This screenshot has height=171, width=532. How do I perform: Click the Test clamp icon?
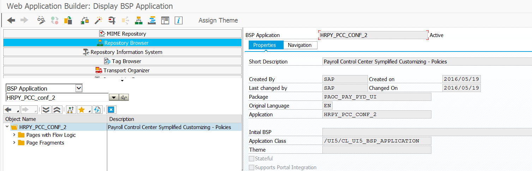click(x=112, y=20)
